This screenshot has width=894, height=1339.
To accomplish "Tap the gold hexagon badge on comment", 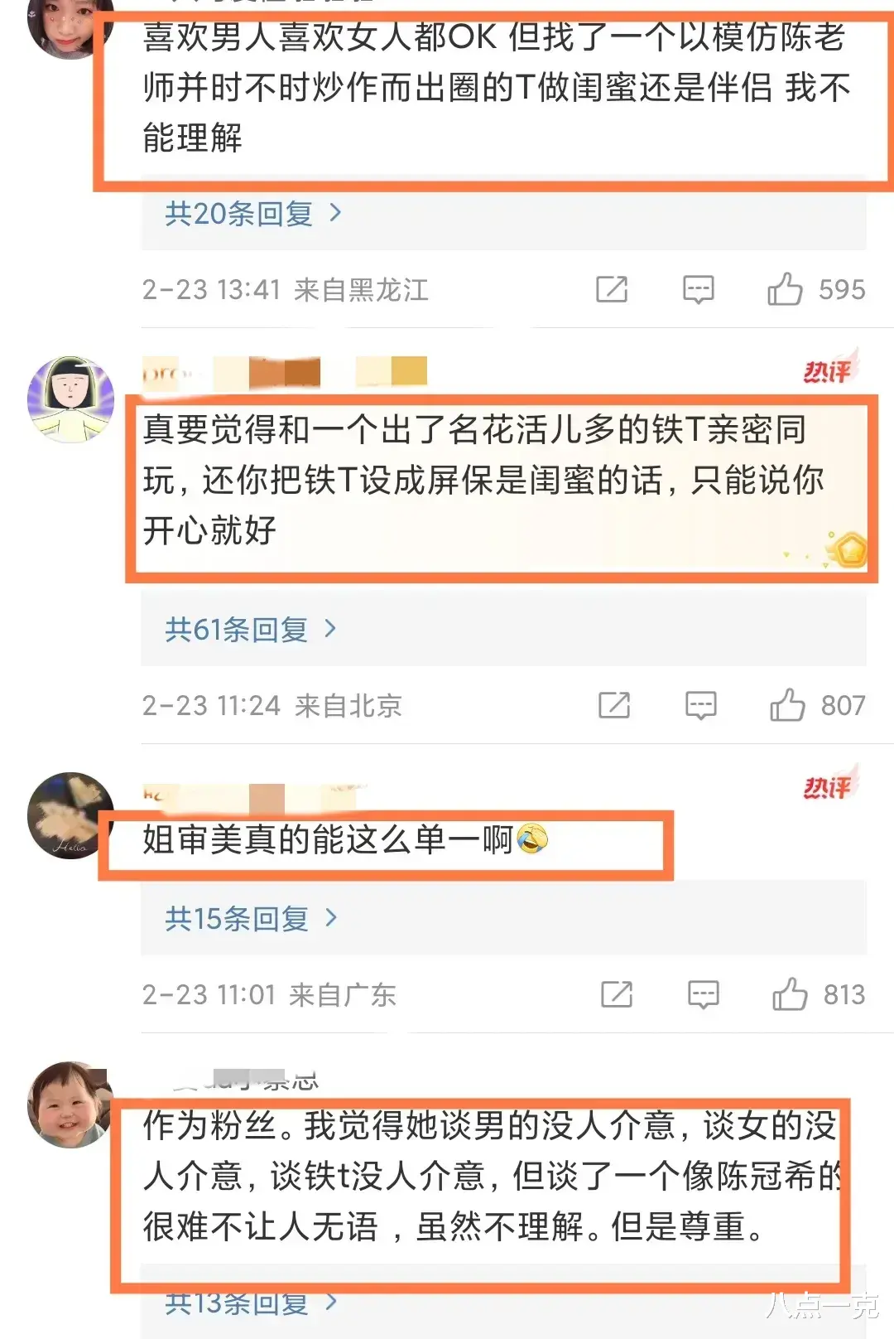I will 848,549.
